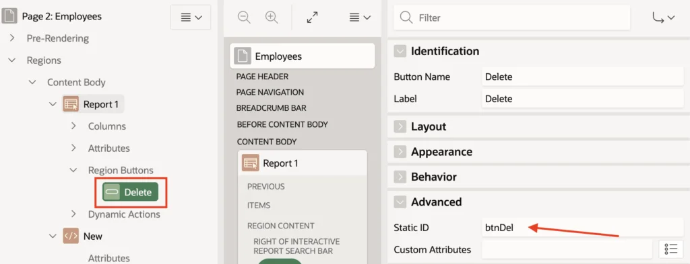Select Attributes under New region
Screen dimensions: 690x264
coord(108,258)
